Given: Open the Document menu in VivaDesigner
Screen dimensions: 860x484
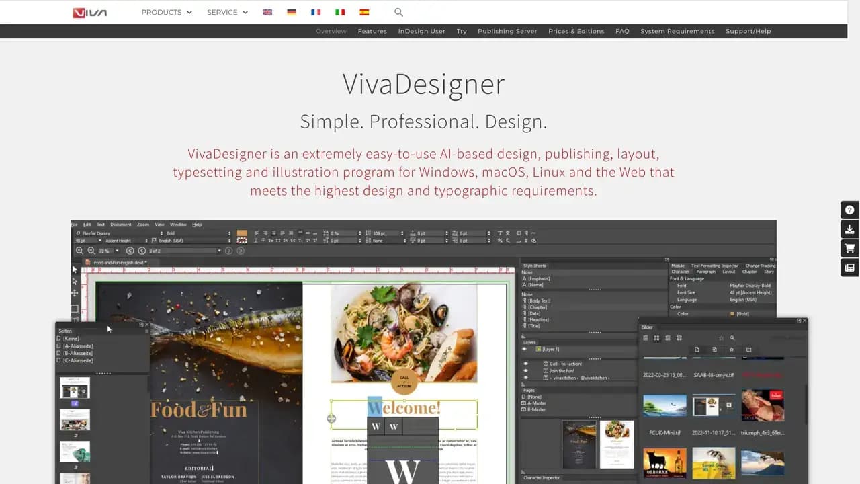Looking at the screenshot, I should pos(121,225).
